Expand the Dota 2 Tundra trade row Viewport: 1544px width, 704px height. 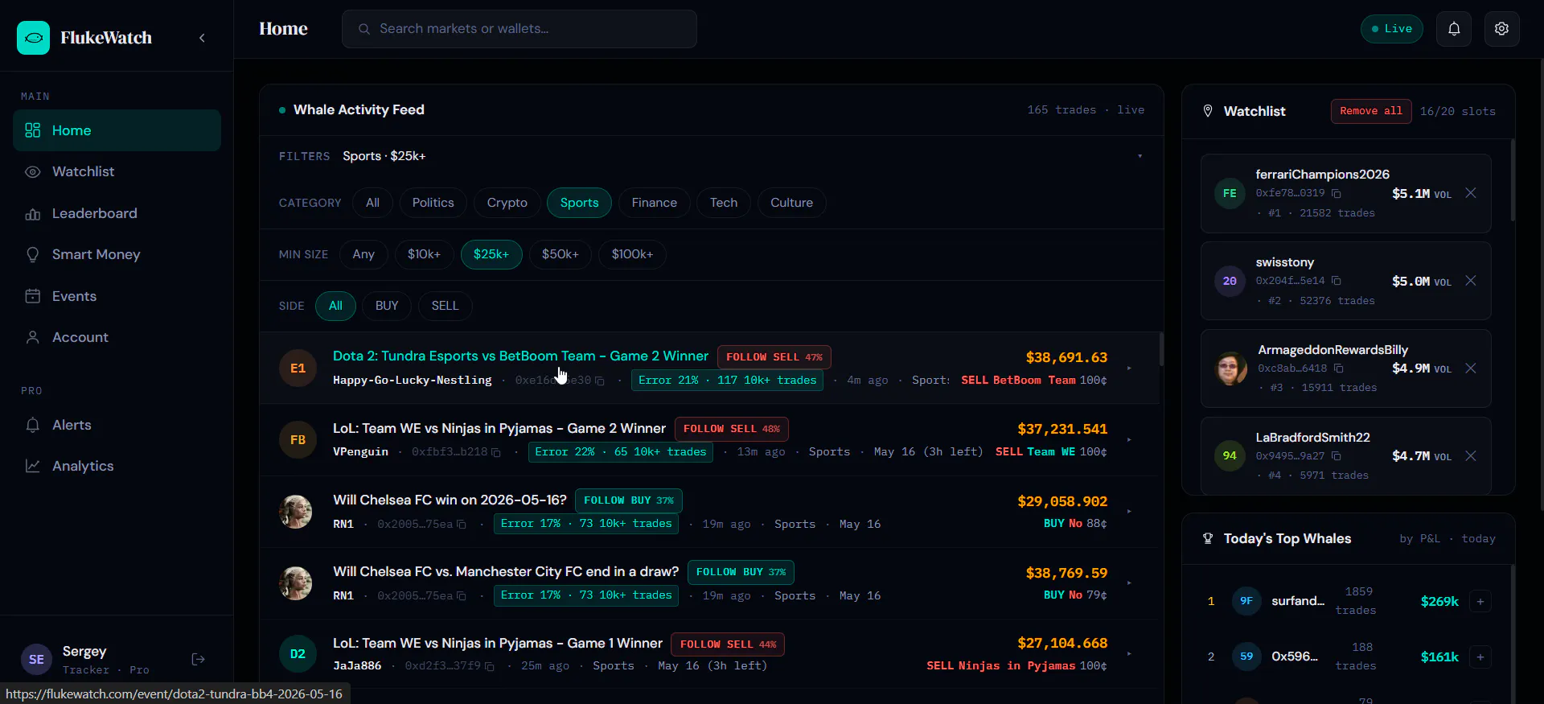(1129, 368)
